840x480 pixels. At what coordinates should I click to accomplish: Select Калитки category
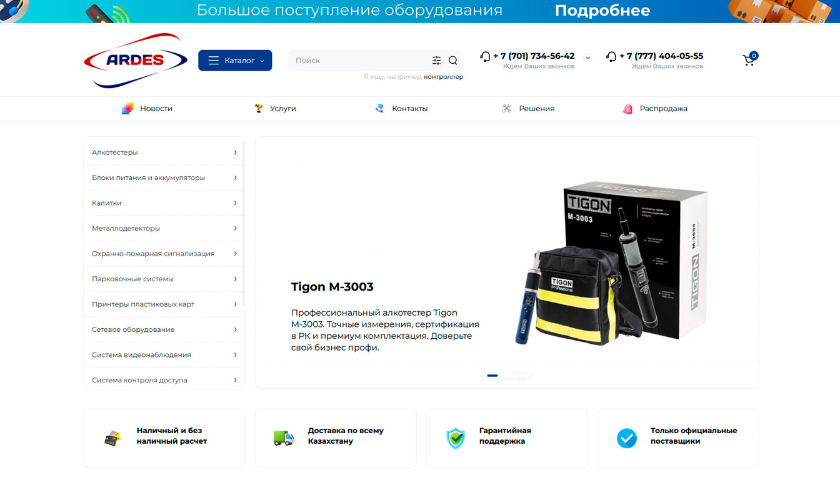107,203
